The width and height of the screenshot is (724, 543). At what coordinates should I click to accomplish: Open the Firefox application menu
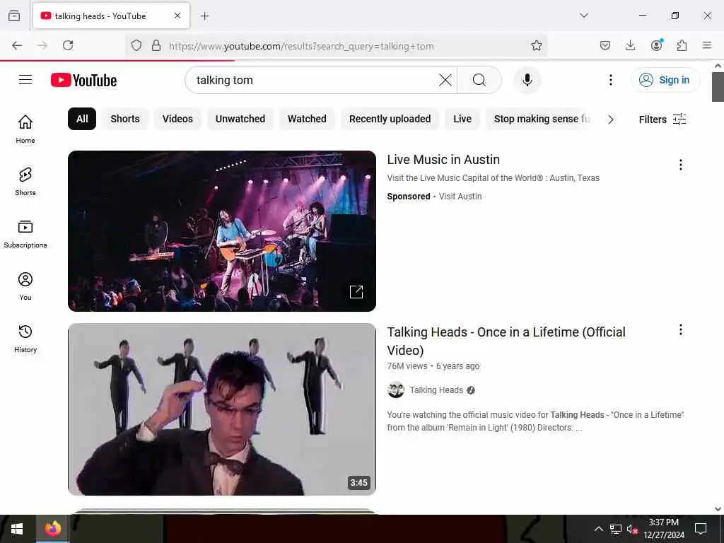click(707, 45)
